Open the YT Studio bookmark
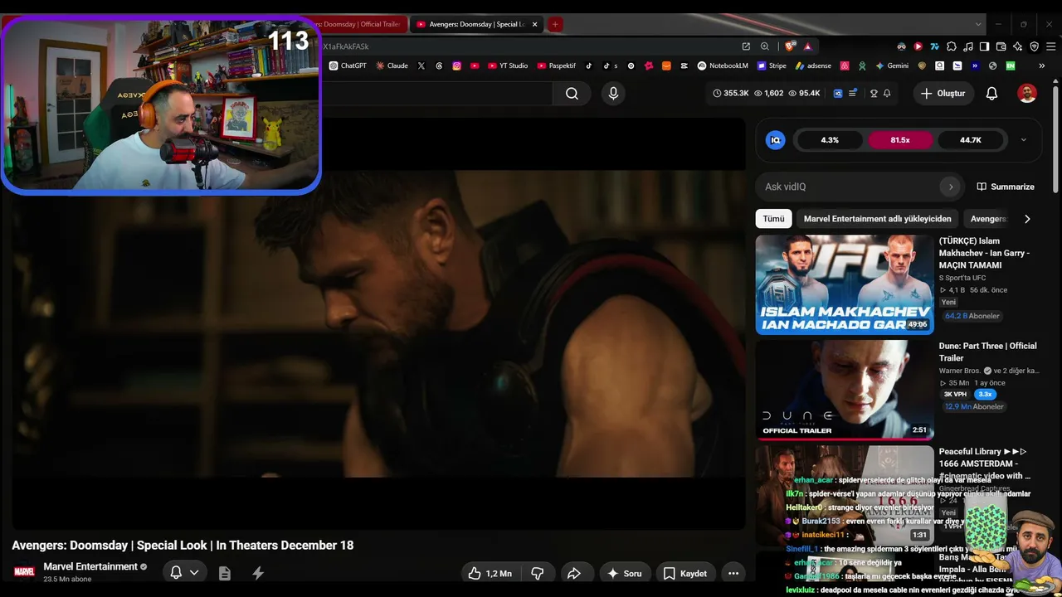This screenshot has height=597, width=1062. [x=507, y=66]
